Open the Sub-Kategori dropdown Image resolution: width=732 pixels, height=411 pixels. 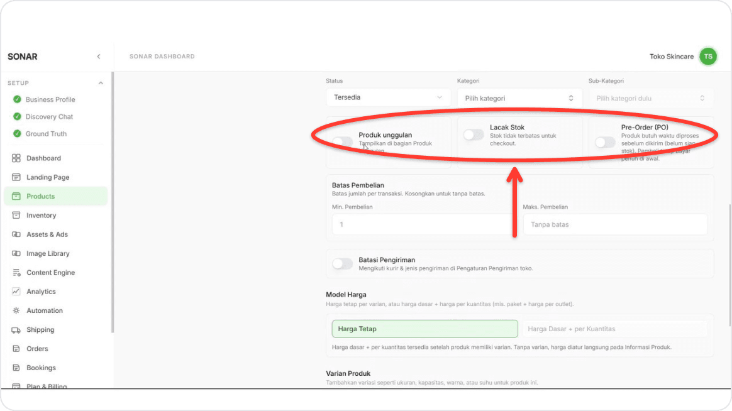(651, 98)
